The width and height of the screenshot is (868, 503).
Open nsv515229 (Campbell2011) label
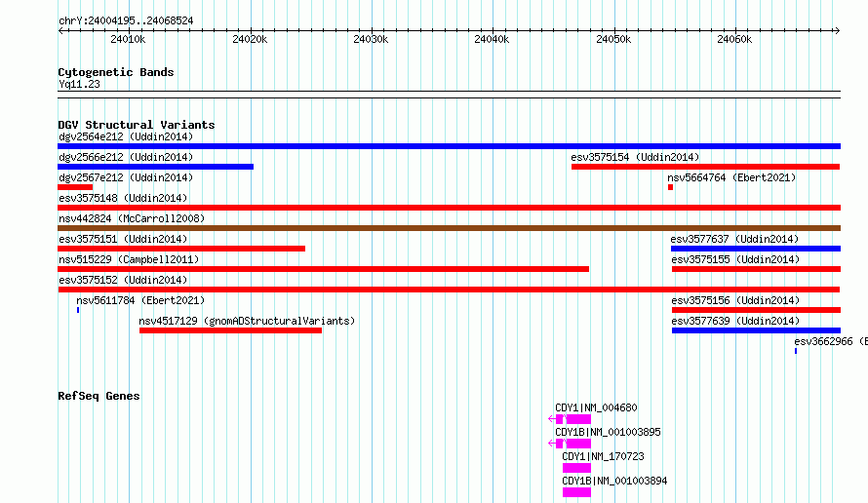pyautogui.click(x=129, y=259)
